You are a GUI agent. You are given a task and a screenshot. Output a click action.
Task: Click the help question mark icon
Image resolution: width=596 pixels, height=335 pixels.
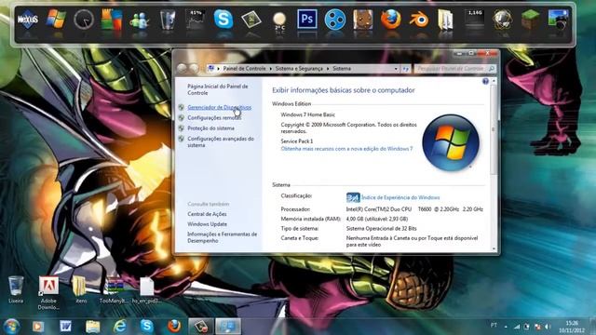(x=485, y=81)
